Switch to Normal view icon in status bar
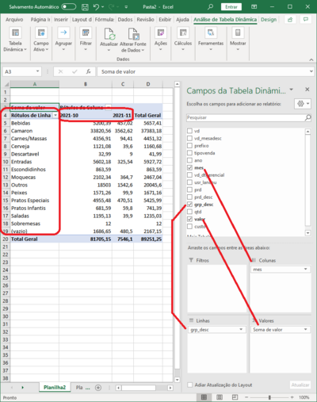 pos(204,397)
